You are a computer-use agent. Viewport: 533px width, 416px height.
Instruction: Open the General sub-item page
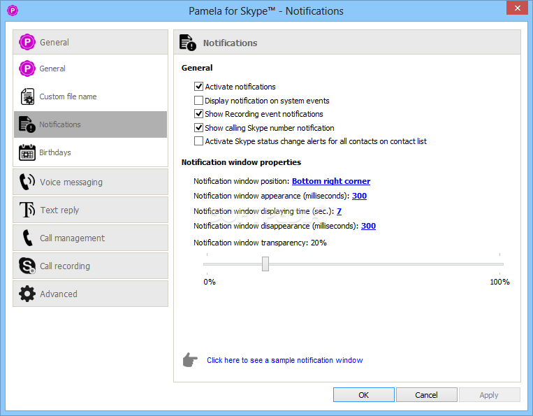coord(90,69)
